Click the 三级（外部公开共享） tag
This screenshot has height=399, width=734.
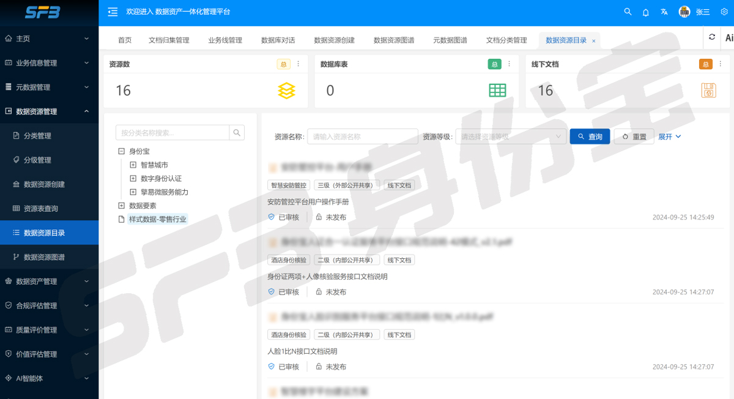347,185
